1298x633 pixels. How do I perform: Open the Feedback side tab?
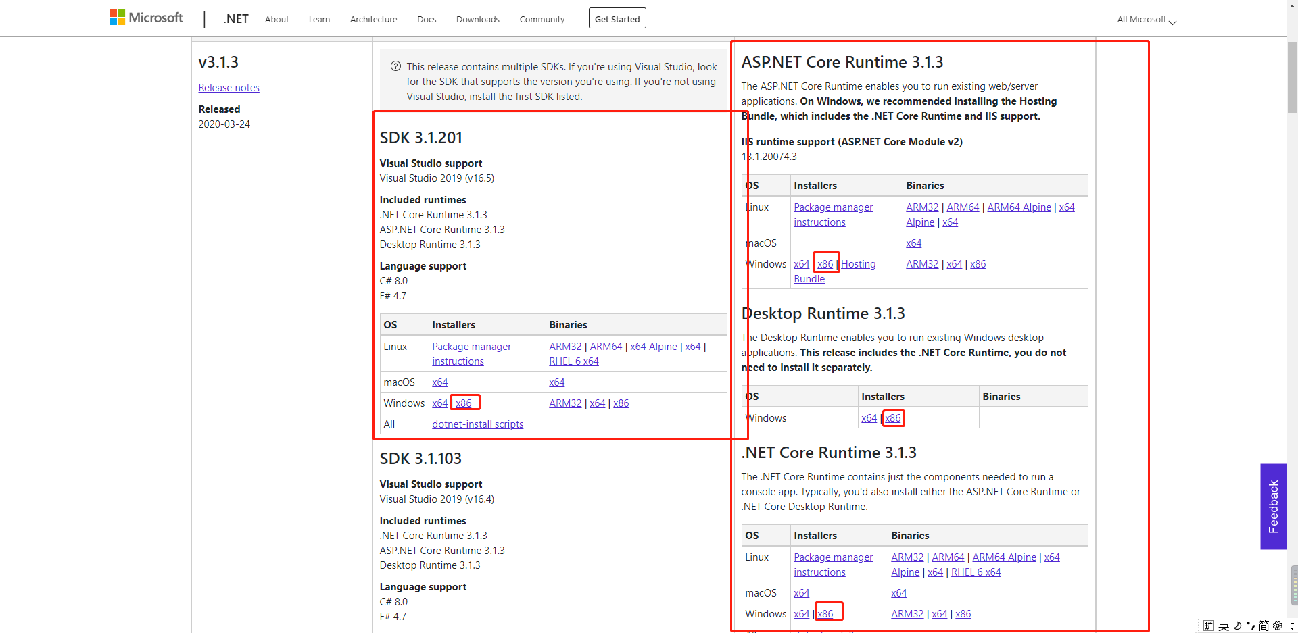(x=1273, y=507)
